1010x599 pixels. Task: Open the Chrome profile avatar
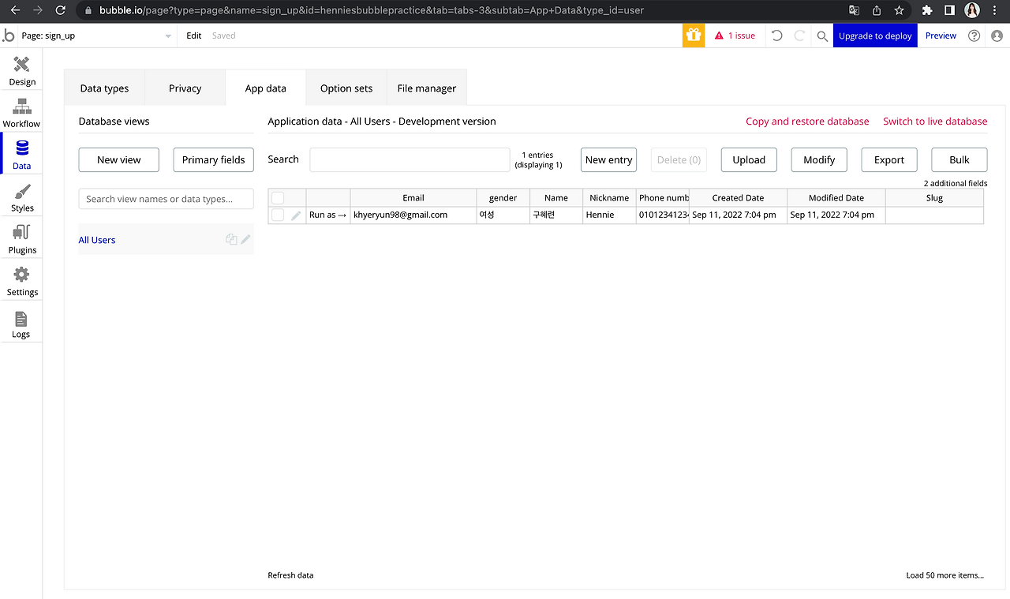click(972, 10)
